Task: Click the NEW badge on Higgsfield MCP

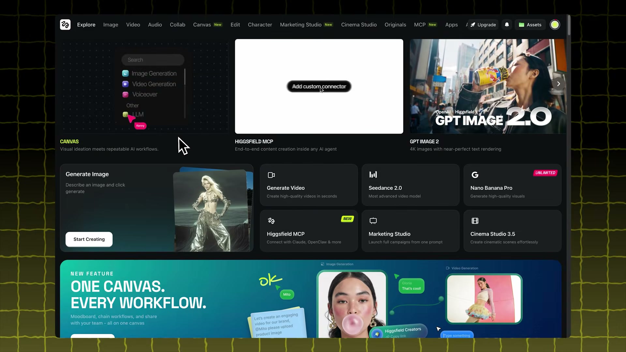Action: (x=347, y=219)
